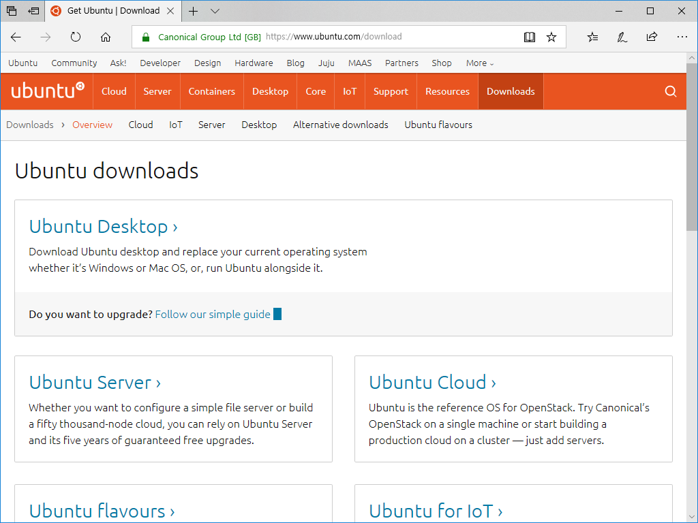
Task: Open the Ubuntu Desktop heading link
Action: [104, 226]
